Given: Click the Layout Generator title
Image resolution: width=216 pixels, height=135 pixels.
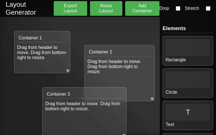Looking at the screenshot, I should click(x=21, y=8).
